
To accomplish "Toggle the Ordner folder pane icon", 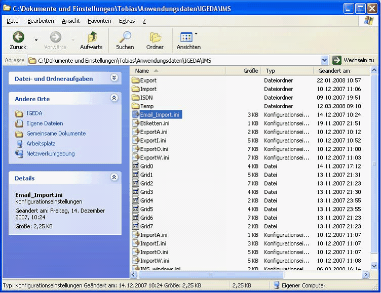I will coord(155,37).
